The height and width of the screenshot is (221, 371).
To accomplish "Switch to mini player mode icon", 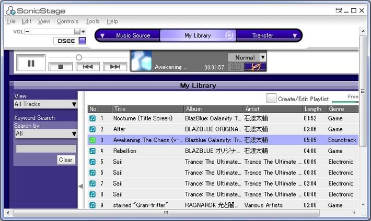I will (339, 10).
